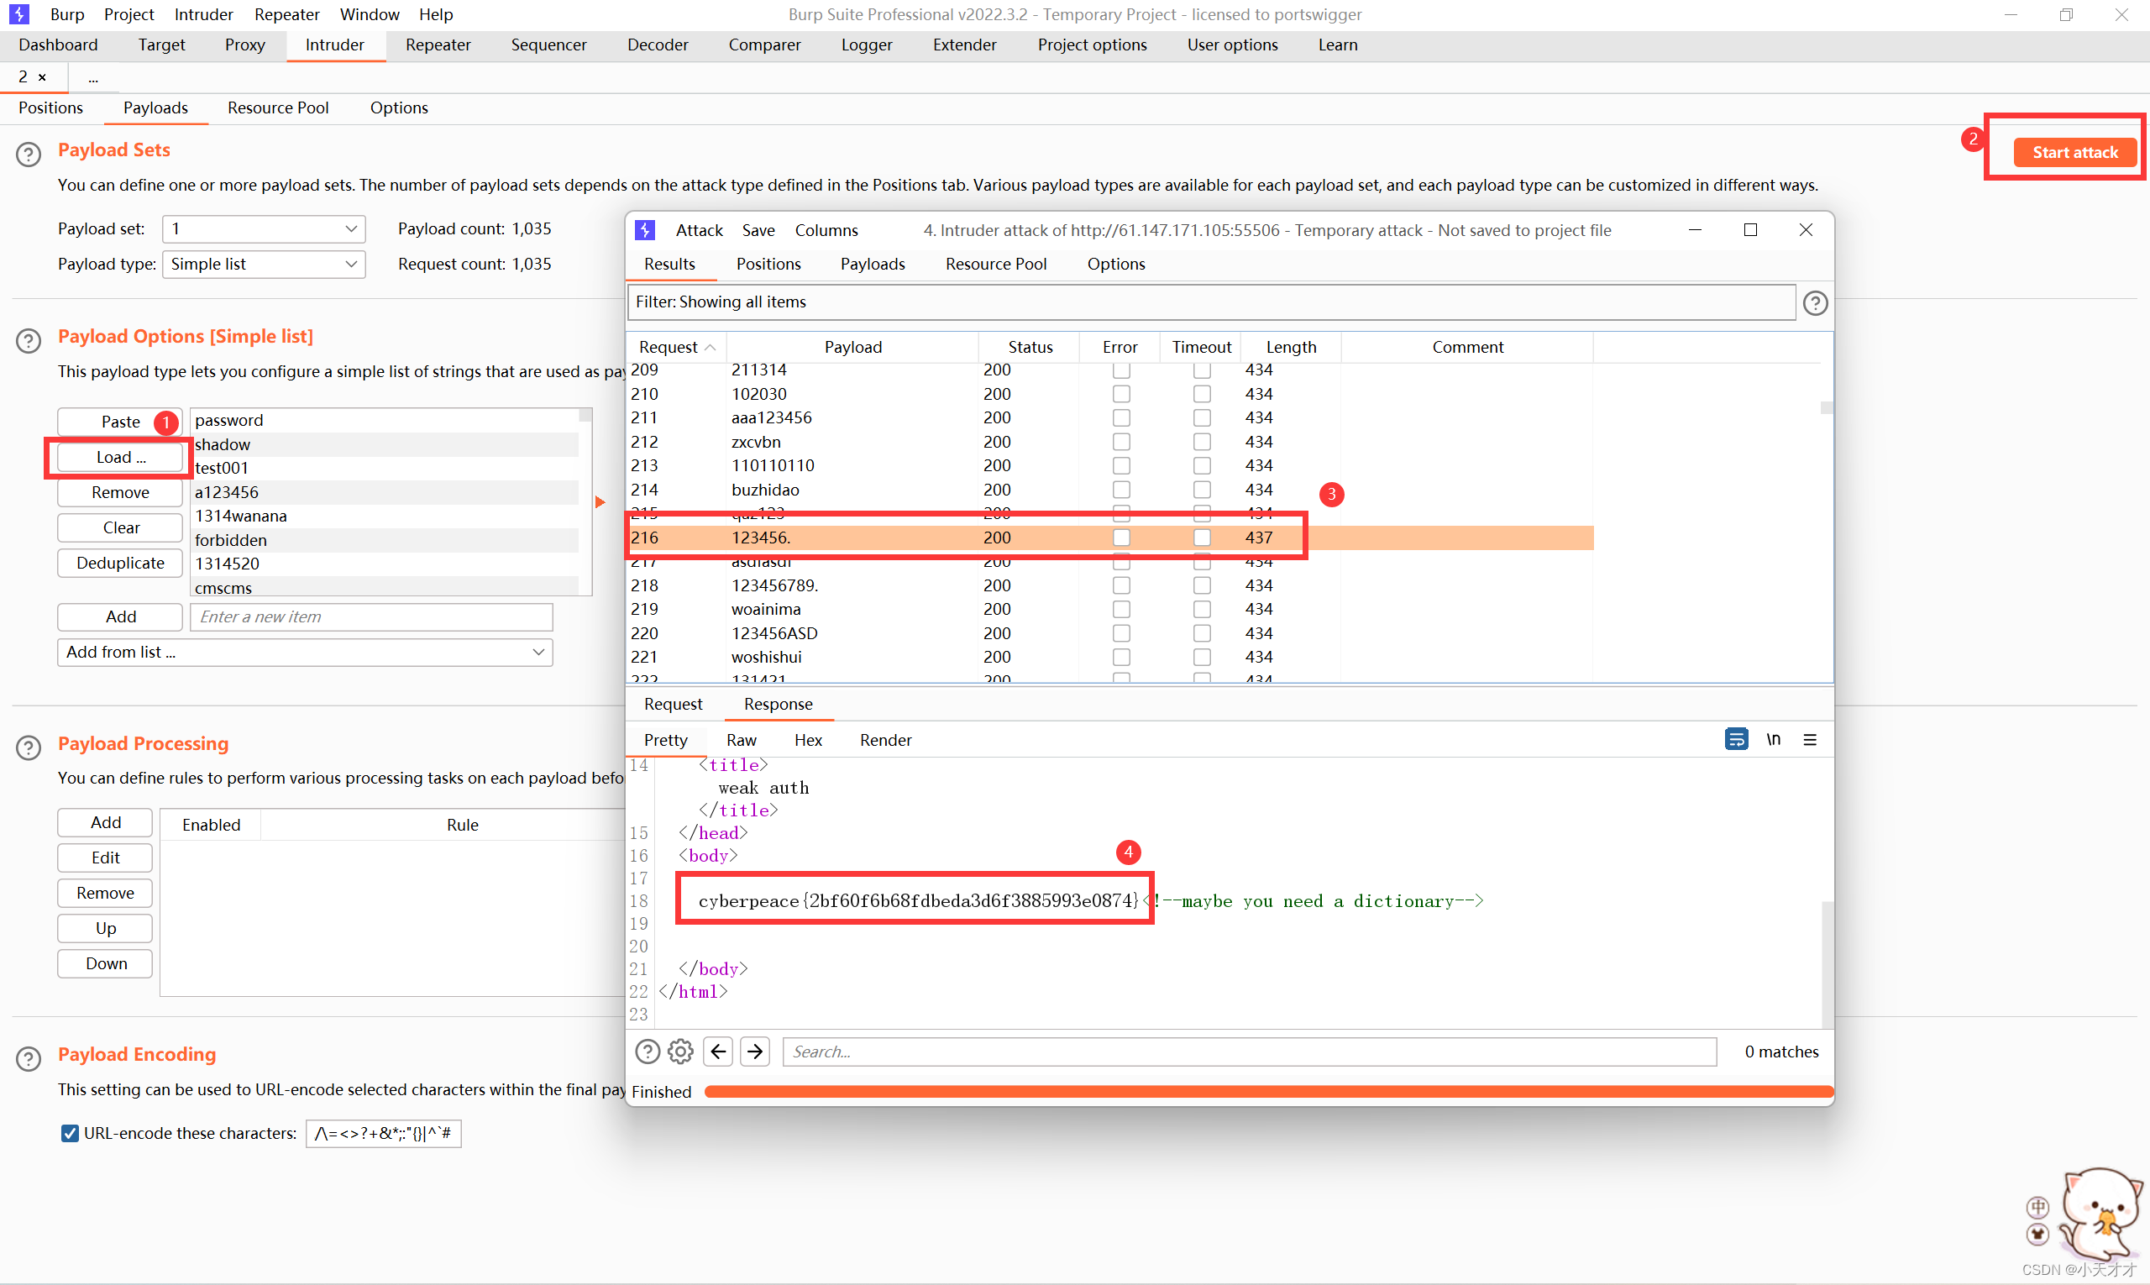Check Error box for request 216
Viewport: 2150px width, 1285px height.
click(x=1121, y=538)
